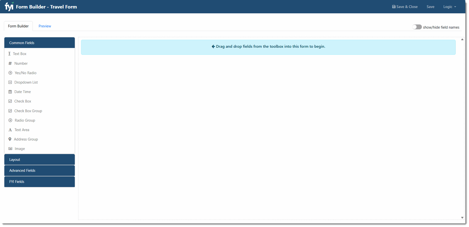469x227 pixels.
Task: Toggle show/hide field names switch
Action: point(417,27)
